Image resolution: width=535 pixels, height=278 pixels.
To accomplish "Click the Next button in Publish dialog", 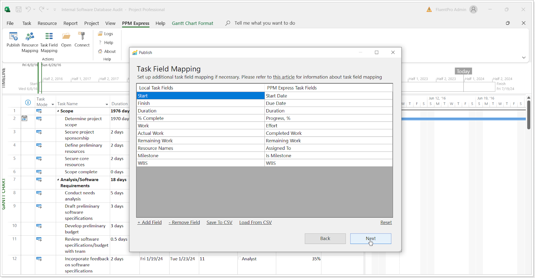I will point(370,239).
